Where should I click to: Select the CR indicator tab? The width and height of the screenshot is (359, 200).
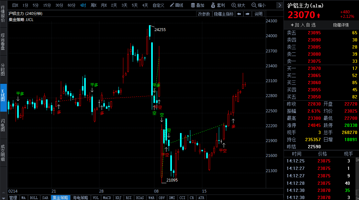[192, 197]
